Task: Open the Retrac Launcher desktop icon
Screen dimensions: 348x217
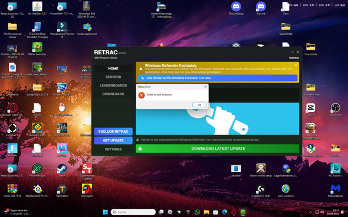Action: coord(37,48)
